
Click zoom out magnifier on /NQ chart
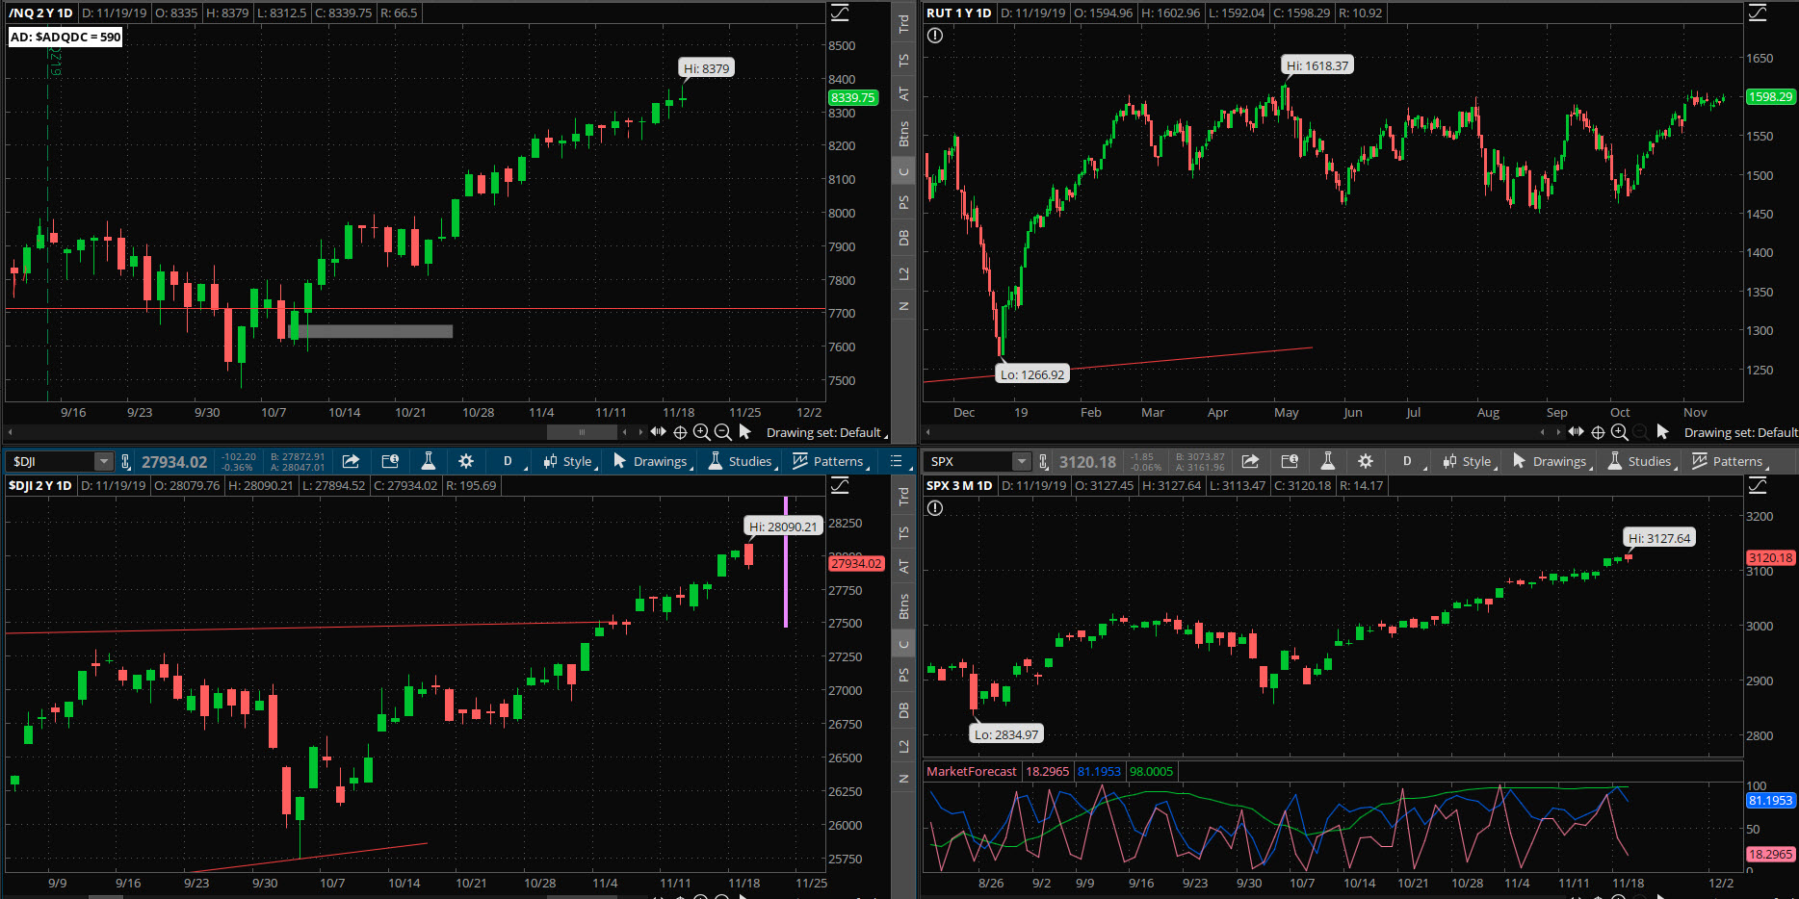click(x=722, y=432)
